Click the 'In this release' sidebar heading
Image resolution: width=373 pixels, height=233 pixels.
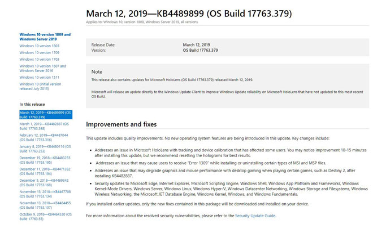tap(32, 105)
